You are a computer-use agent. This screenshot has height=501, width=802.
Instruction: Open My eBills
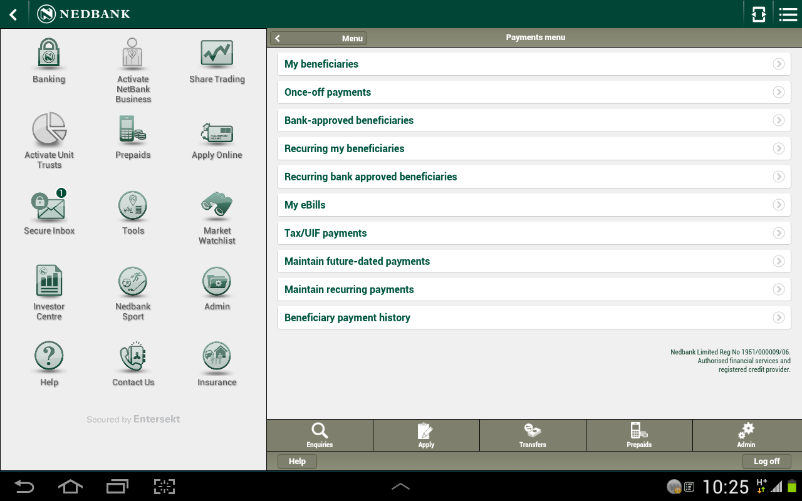click(534, 205)
